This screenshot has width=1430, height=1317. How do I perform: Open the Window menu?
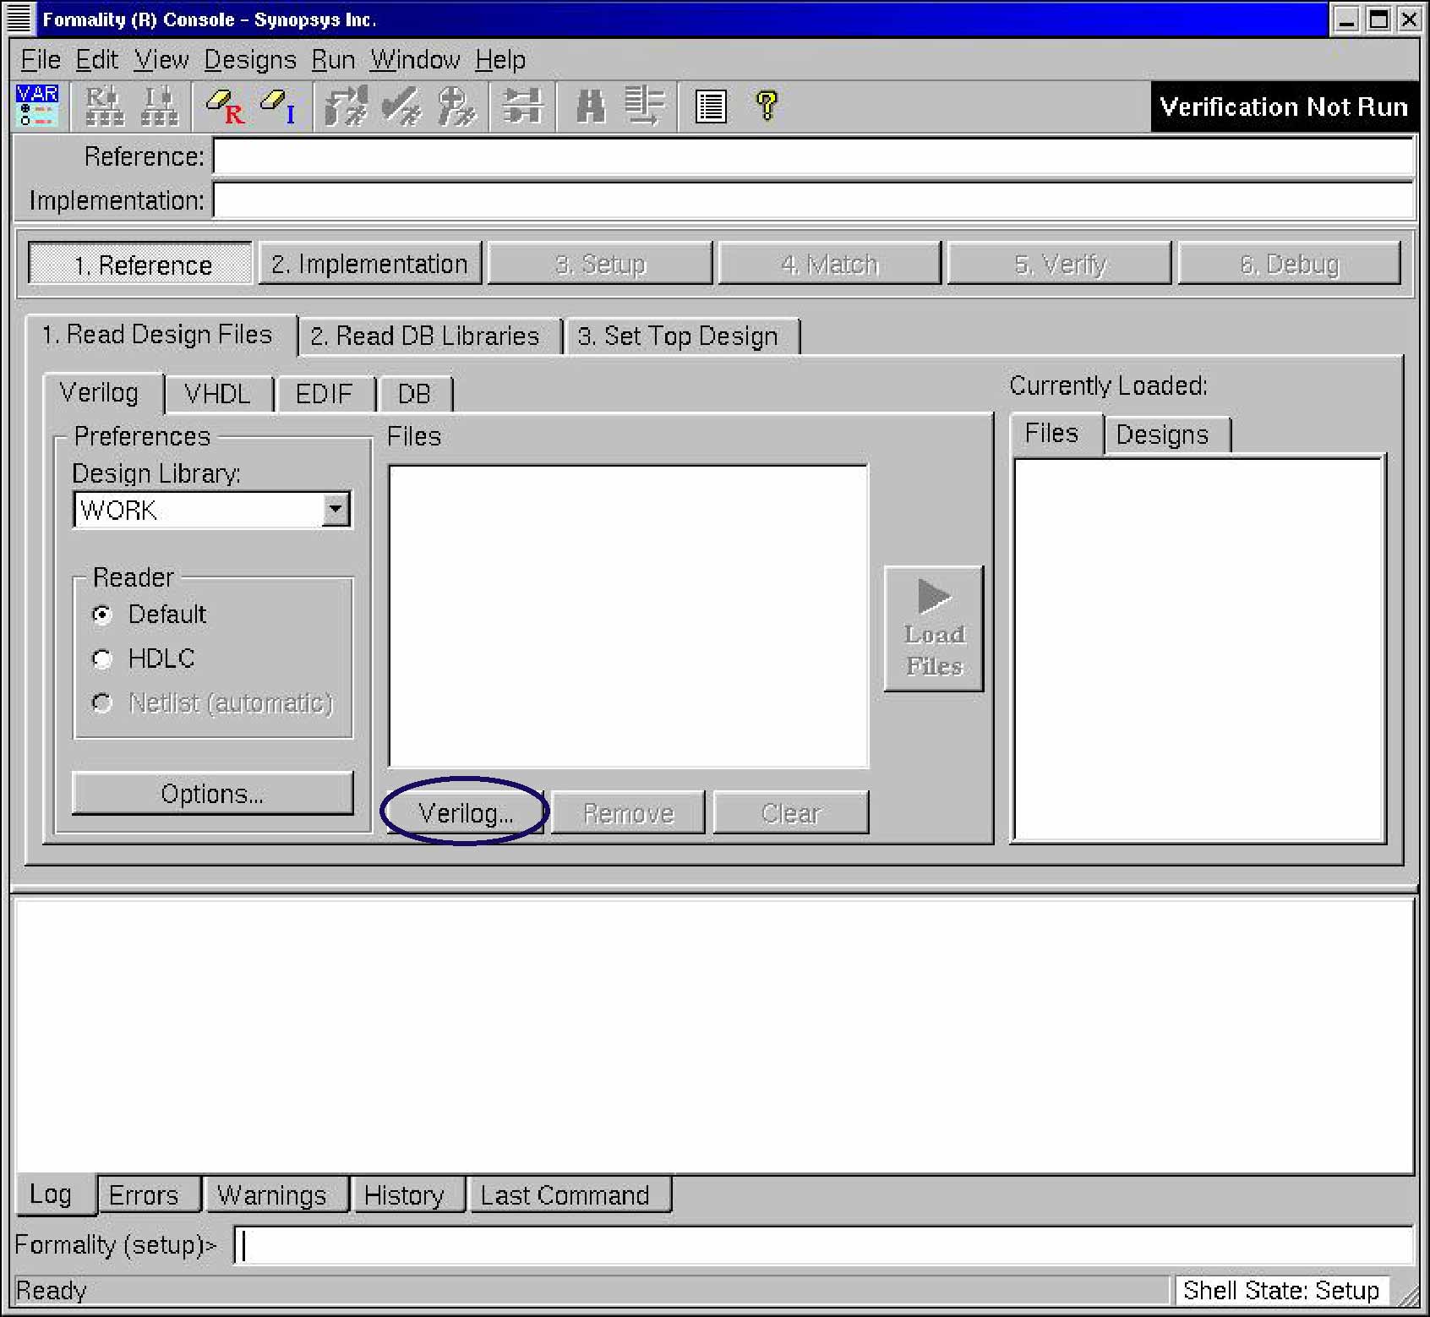pyautogui.click(x=415, y=60)
